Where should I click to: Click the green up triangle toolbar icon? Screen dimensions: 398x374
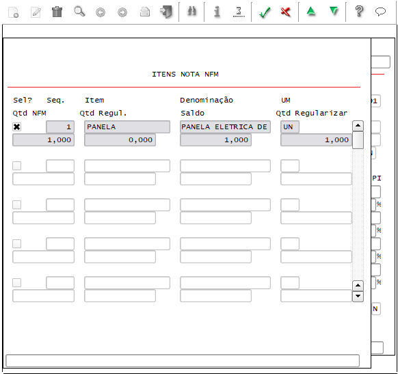point(310,11)
